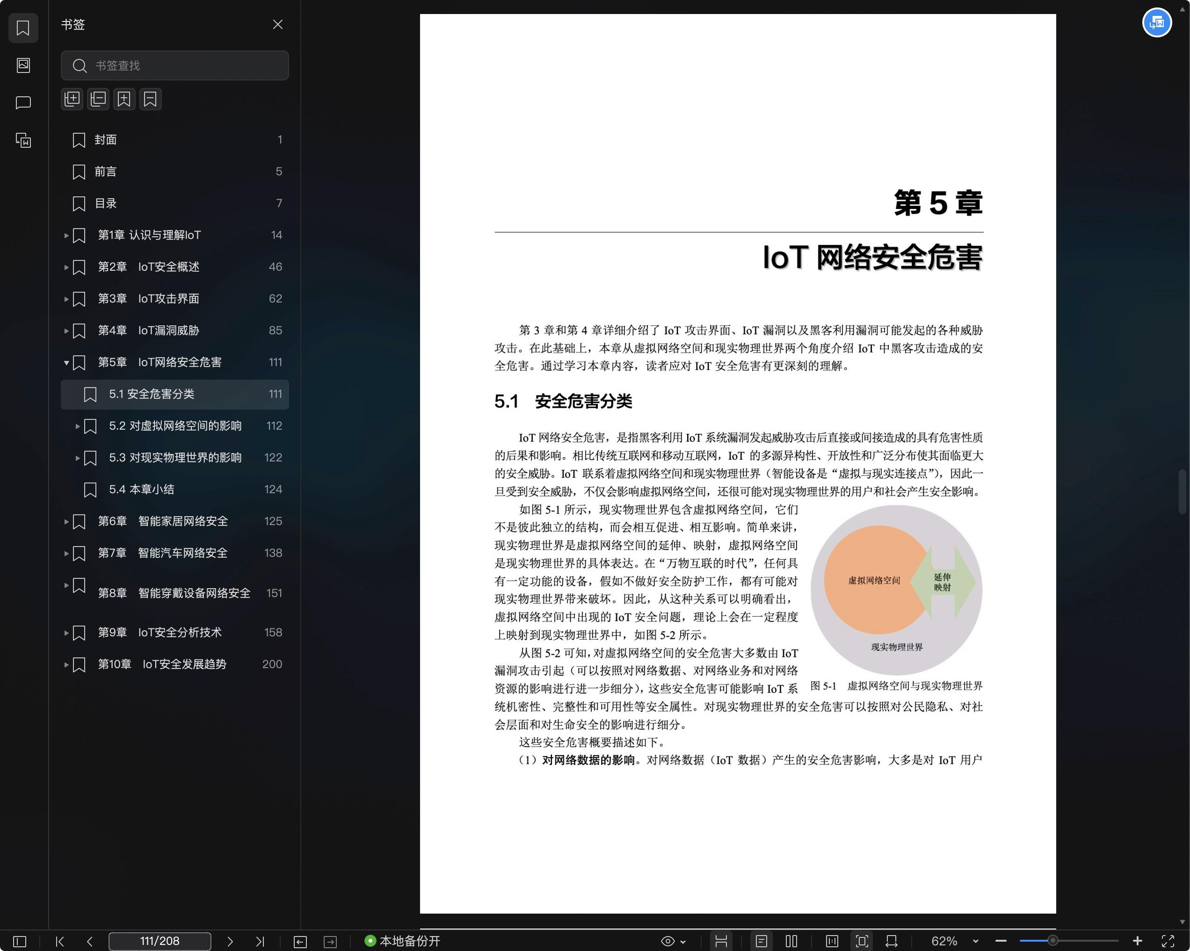This screenshot has height=951, width=1190.
Task: Go to first page icon
Action: [60, 941]
